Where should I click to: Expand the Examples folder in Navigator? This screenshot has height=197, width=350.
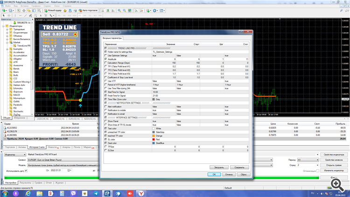click(x=7, y=49)
